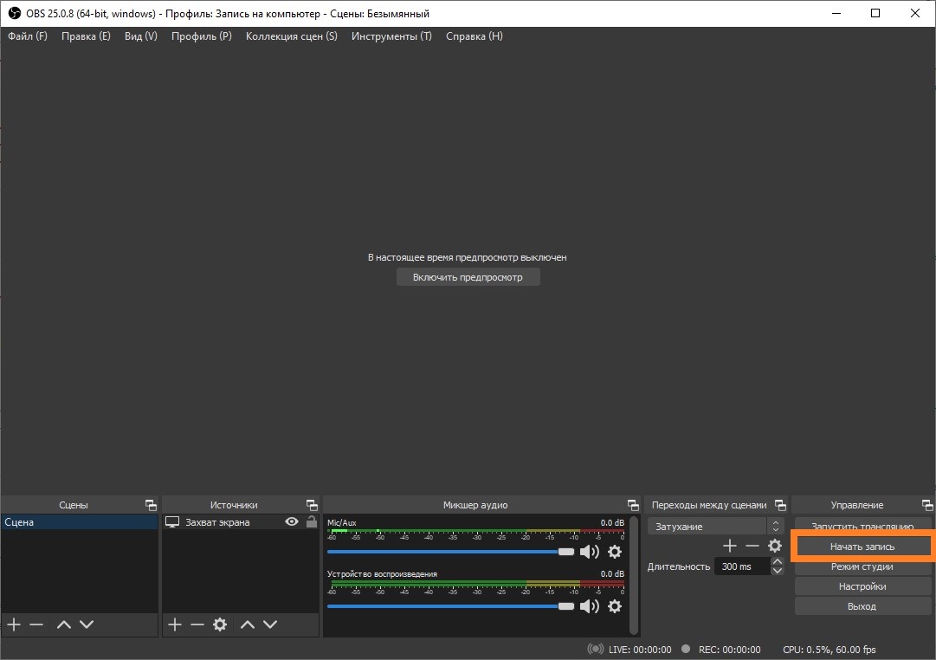Open the Инструменты menu
Screen dimensions: 936x660
[x=391, y=36]
